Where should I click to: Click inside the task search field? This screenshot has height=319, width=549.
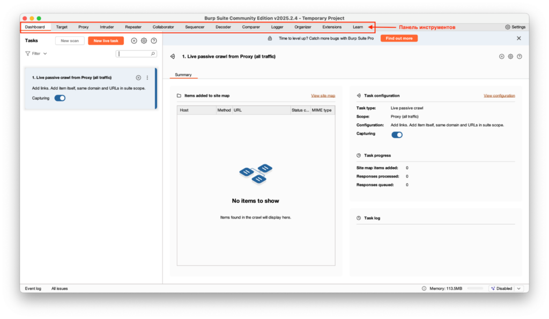[134, 54]
